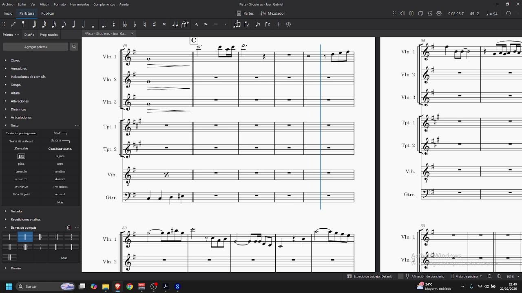Screen dimensions: 522x293
Task: Apply the sharp accidental
Action: click(x=154, y=24)
